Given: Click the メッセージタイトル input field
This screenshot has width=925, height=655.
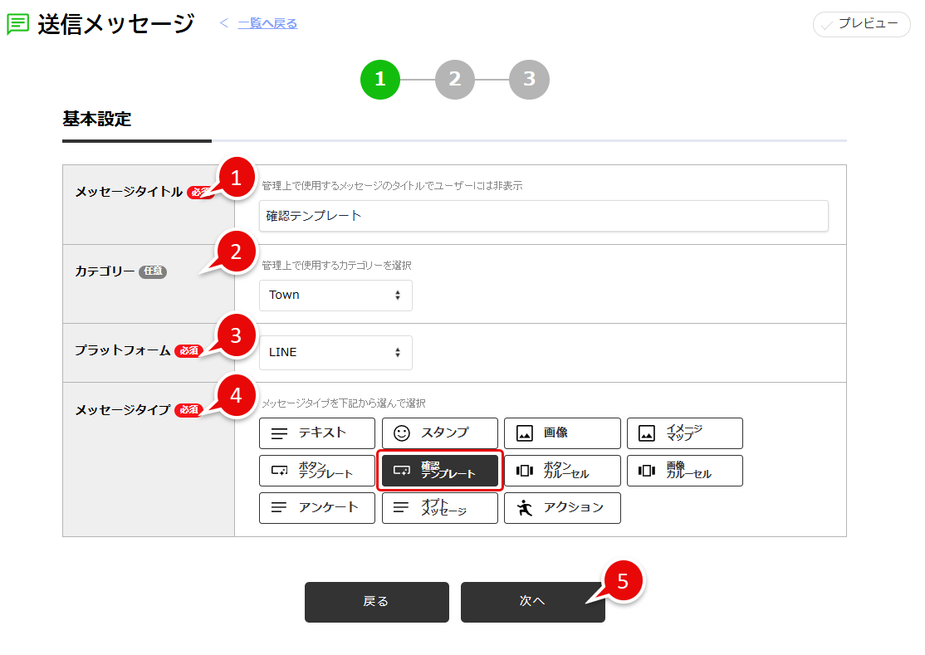Looking at the screenshot, I should point(543,216).
